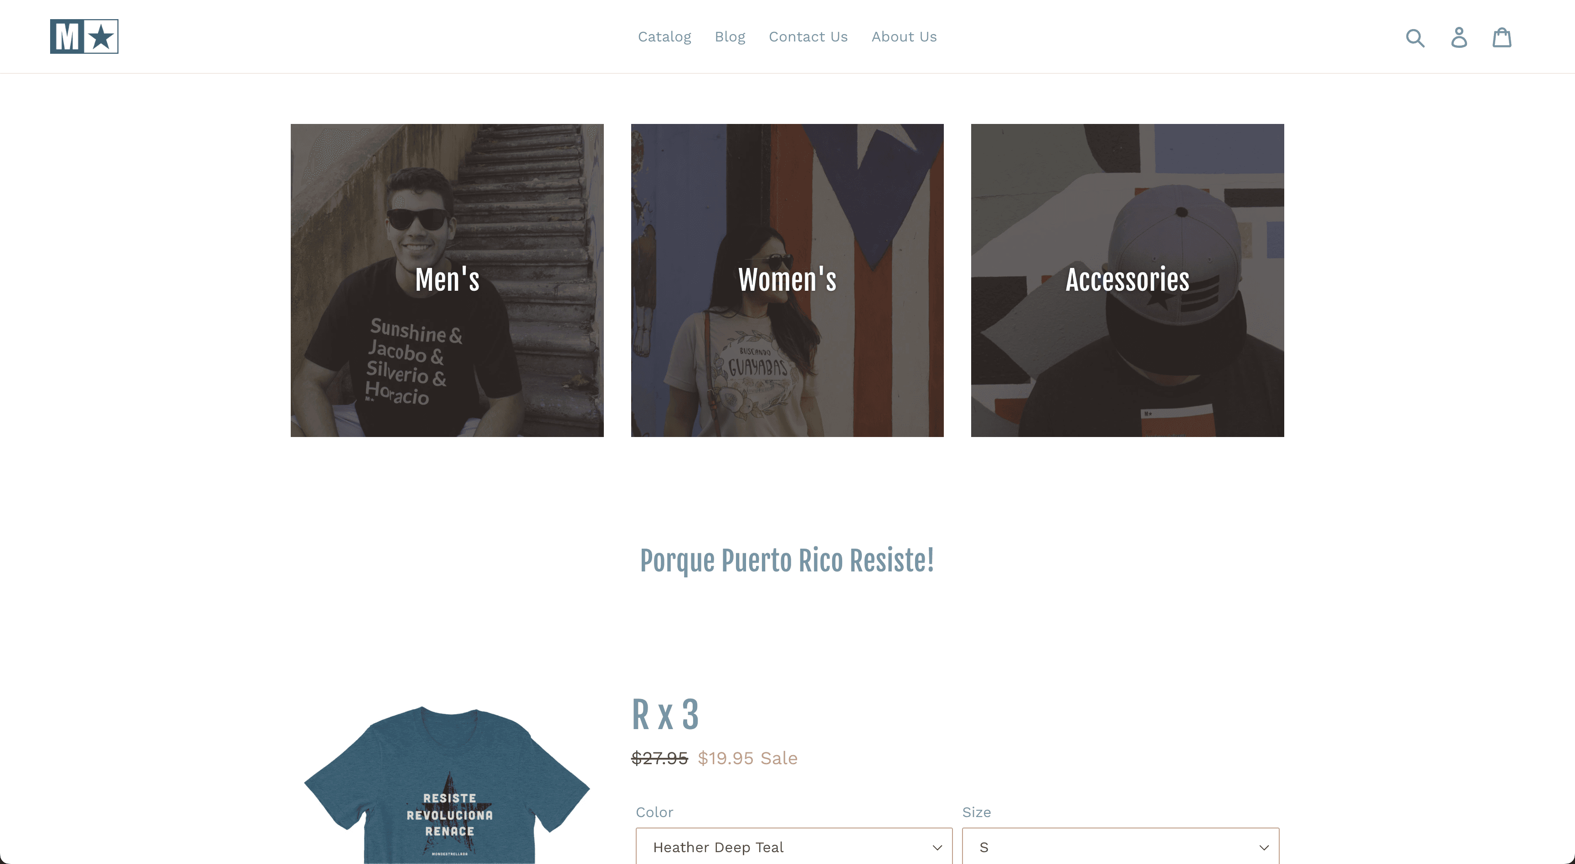Expand the Color dropdown showing Heather Deep Teal

(794, 846)
